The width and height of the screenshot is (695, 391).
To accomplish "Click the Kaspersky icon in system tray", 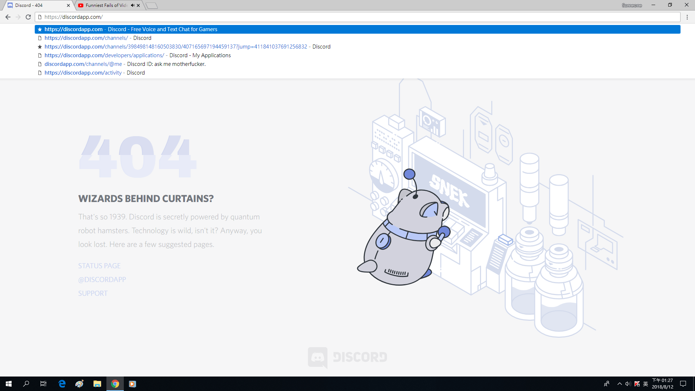I will coord(637,384).
